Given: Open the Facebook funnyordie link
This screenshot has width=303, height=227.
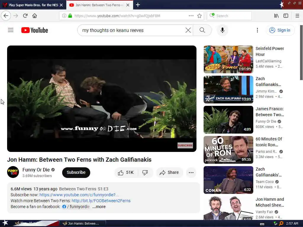Looking at the screenshot, I should coord(76,207).
